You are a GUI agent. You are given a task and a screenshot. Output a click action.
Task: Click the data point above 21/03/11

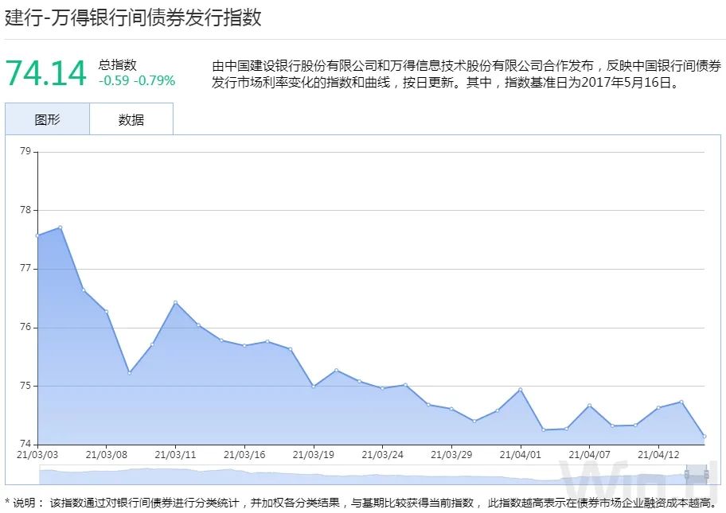[175, 302]
